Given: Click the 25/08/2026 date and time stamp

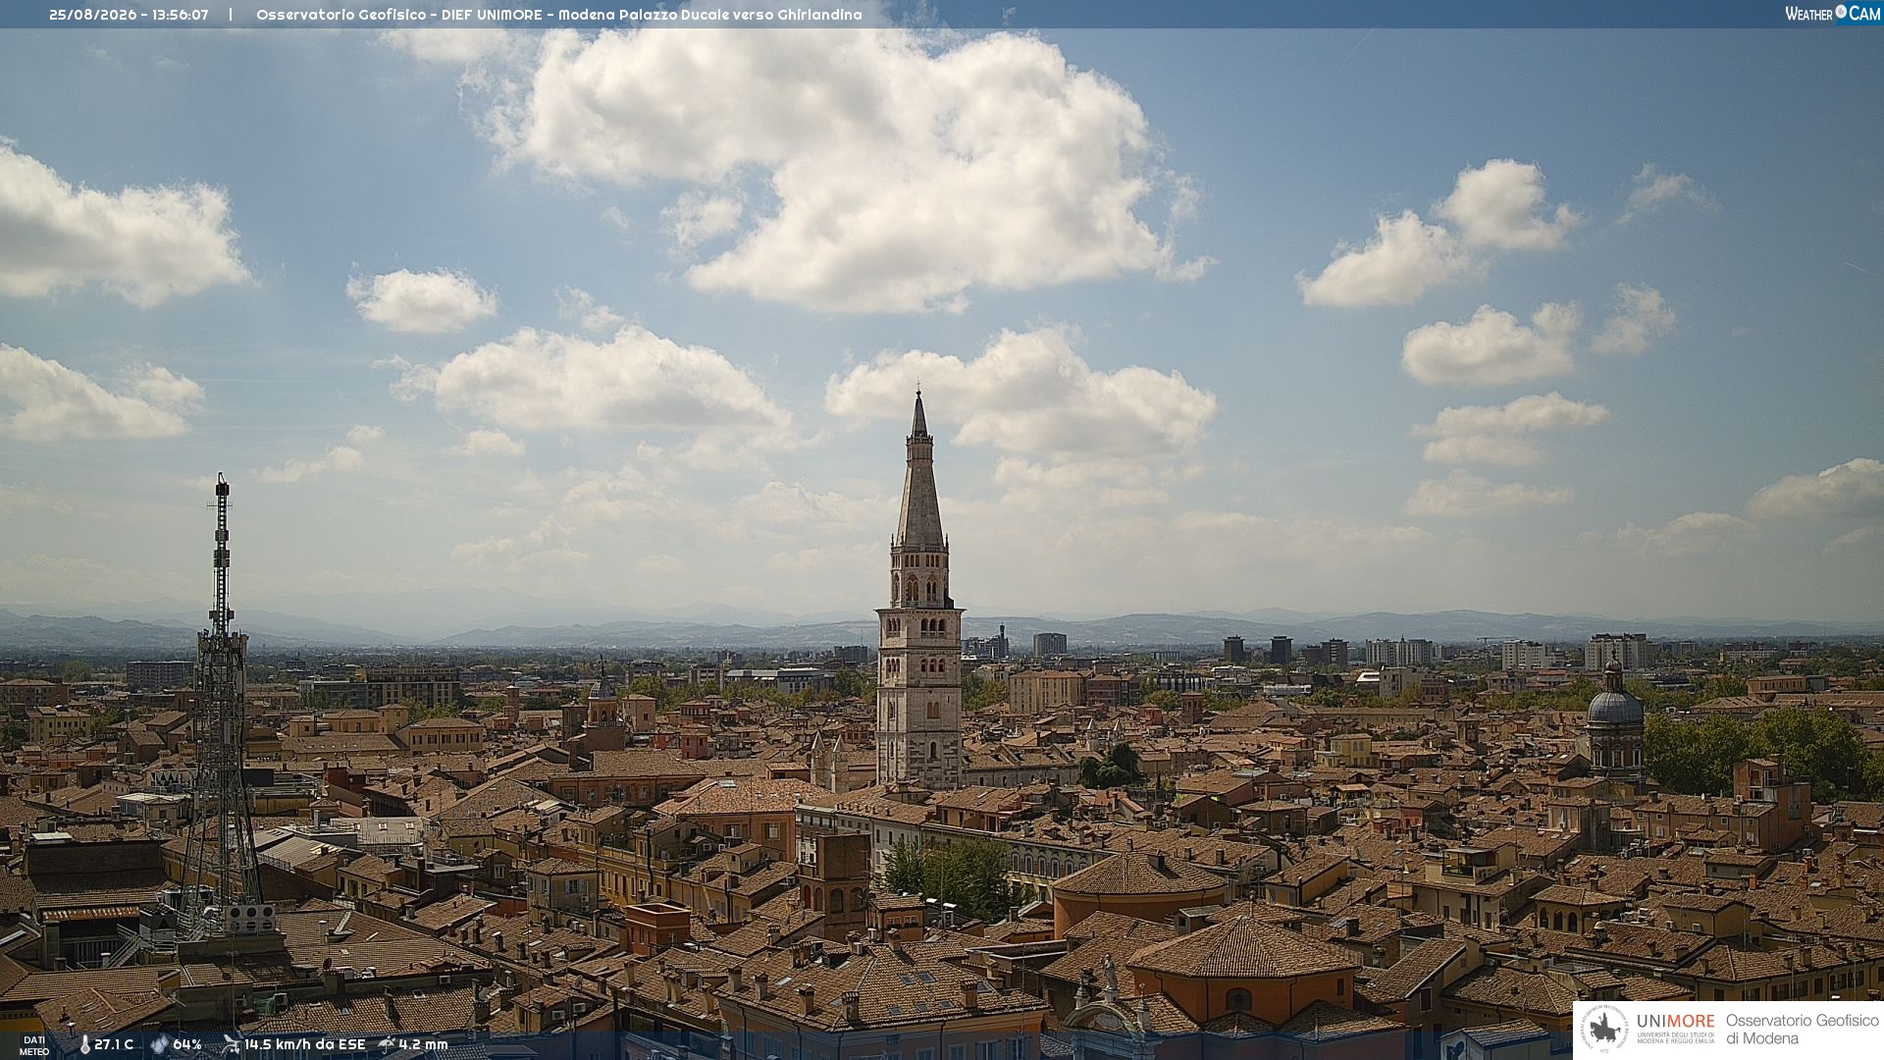Looking at the screenshot, I should click(x=129, y=15).
